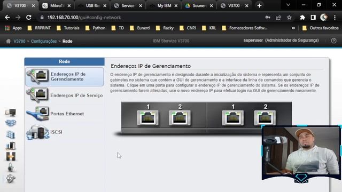Open the access lock sidebar icon
342x192 pixels.
(11, 167)
